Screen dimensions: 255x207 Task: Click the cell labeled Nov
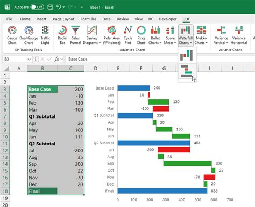pyautogui.click(x=42, y=178)
